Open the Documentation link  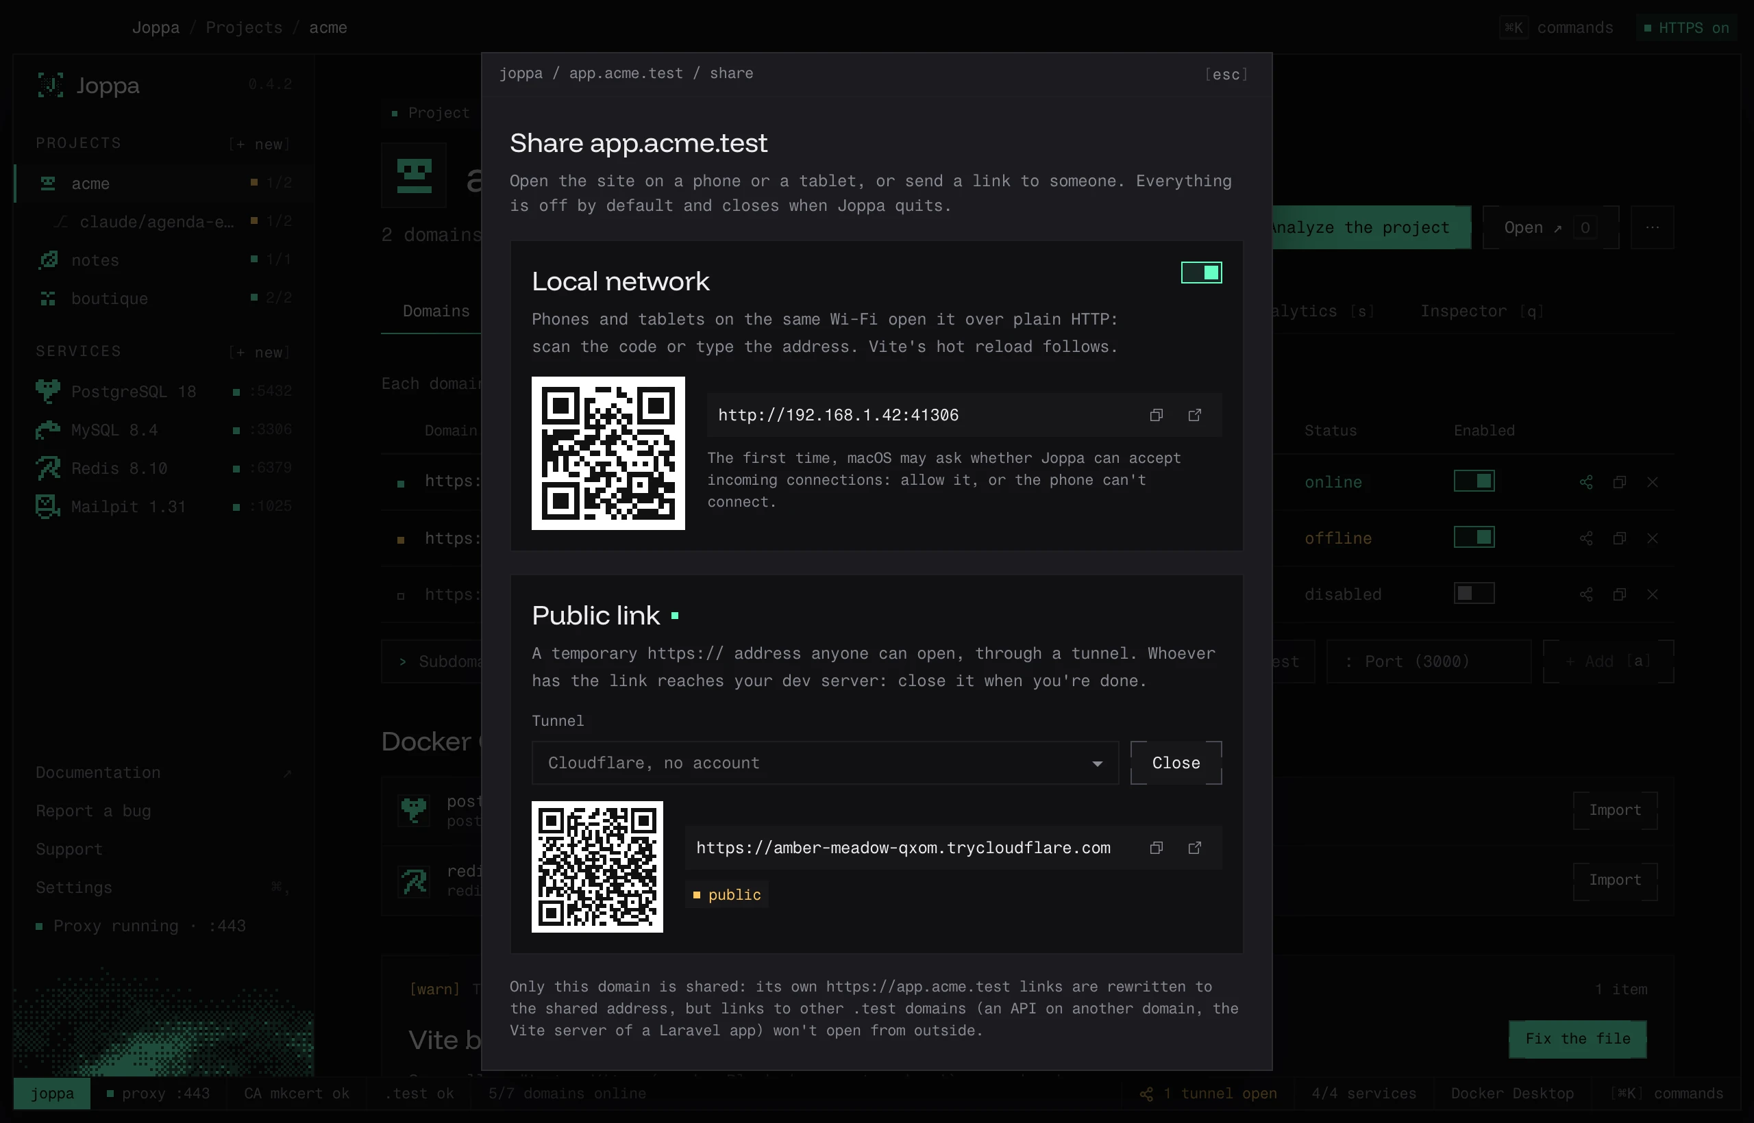pyautogui.click(x=164, y=773)
